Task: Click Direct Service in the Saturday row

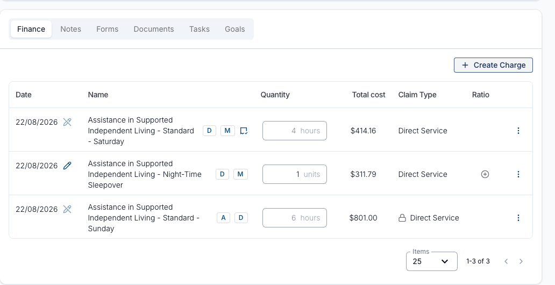Action: [x=423, y=131]
